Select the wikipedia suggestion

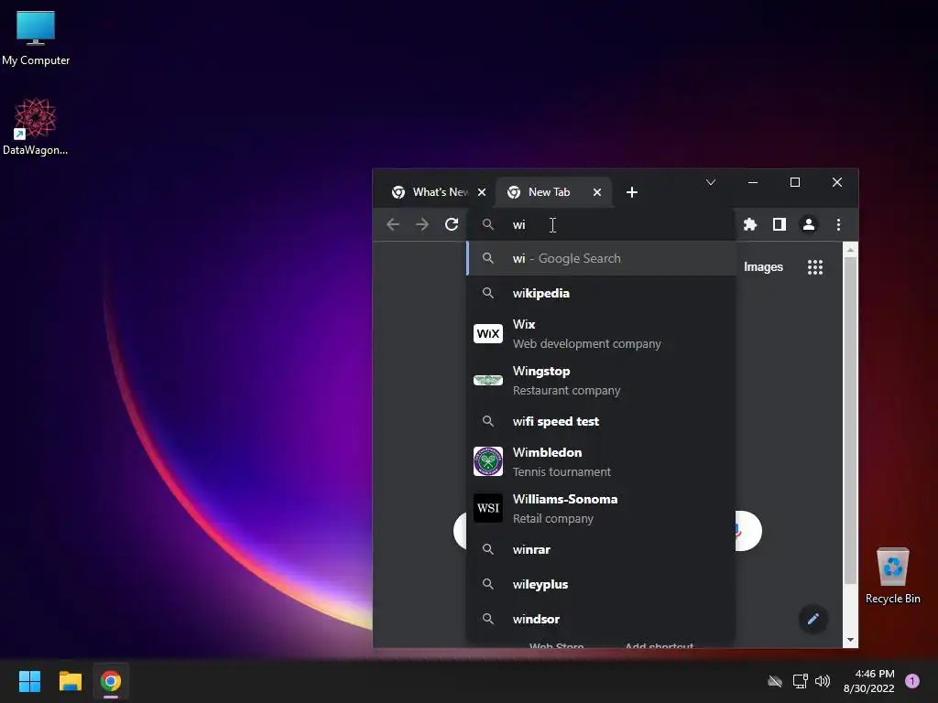point(601,294)
